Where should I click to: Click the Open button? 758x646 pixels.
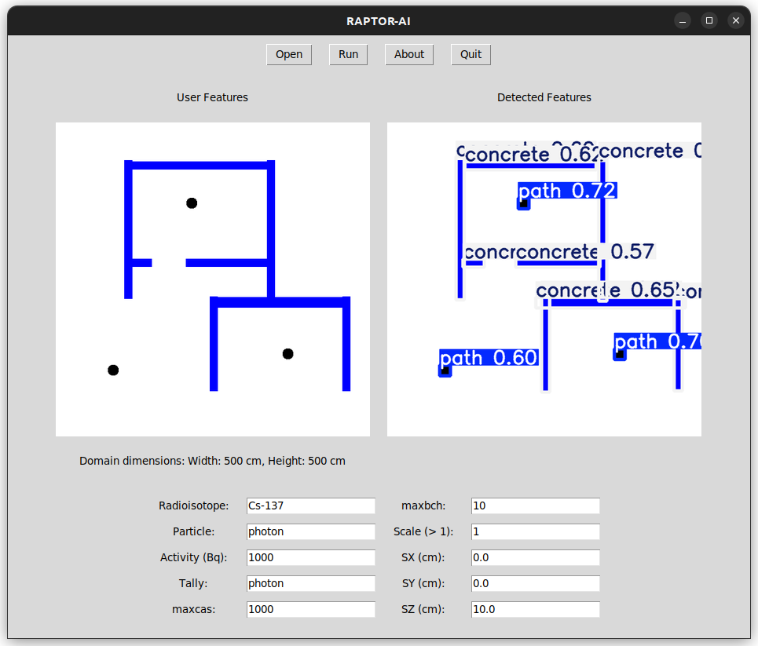point(289,54)
